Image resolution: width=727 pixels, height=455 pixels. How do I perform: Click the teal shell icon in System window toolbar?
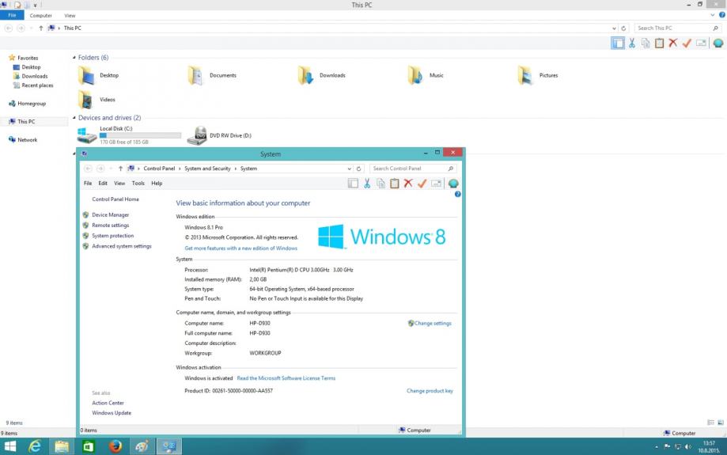point(453,184)
